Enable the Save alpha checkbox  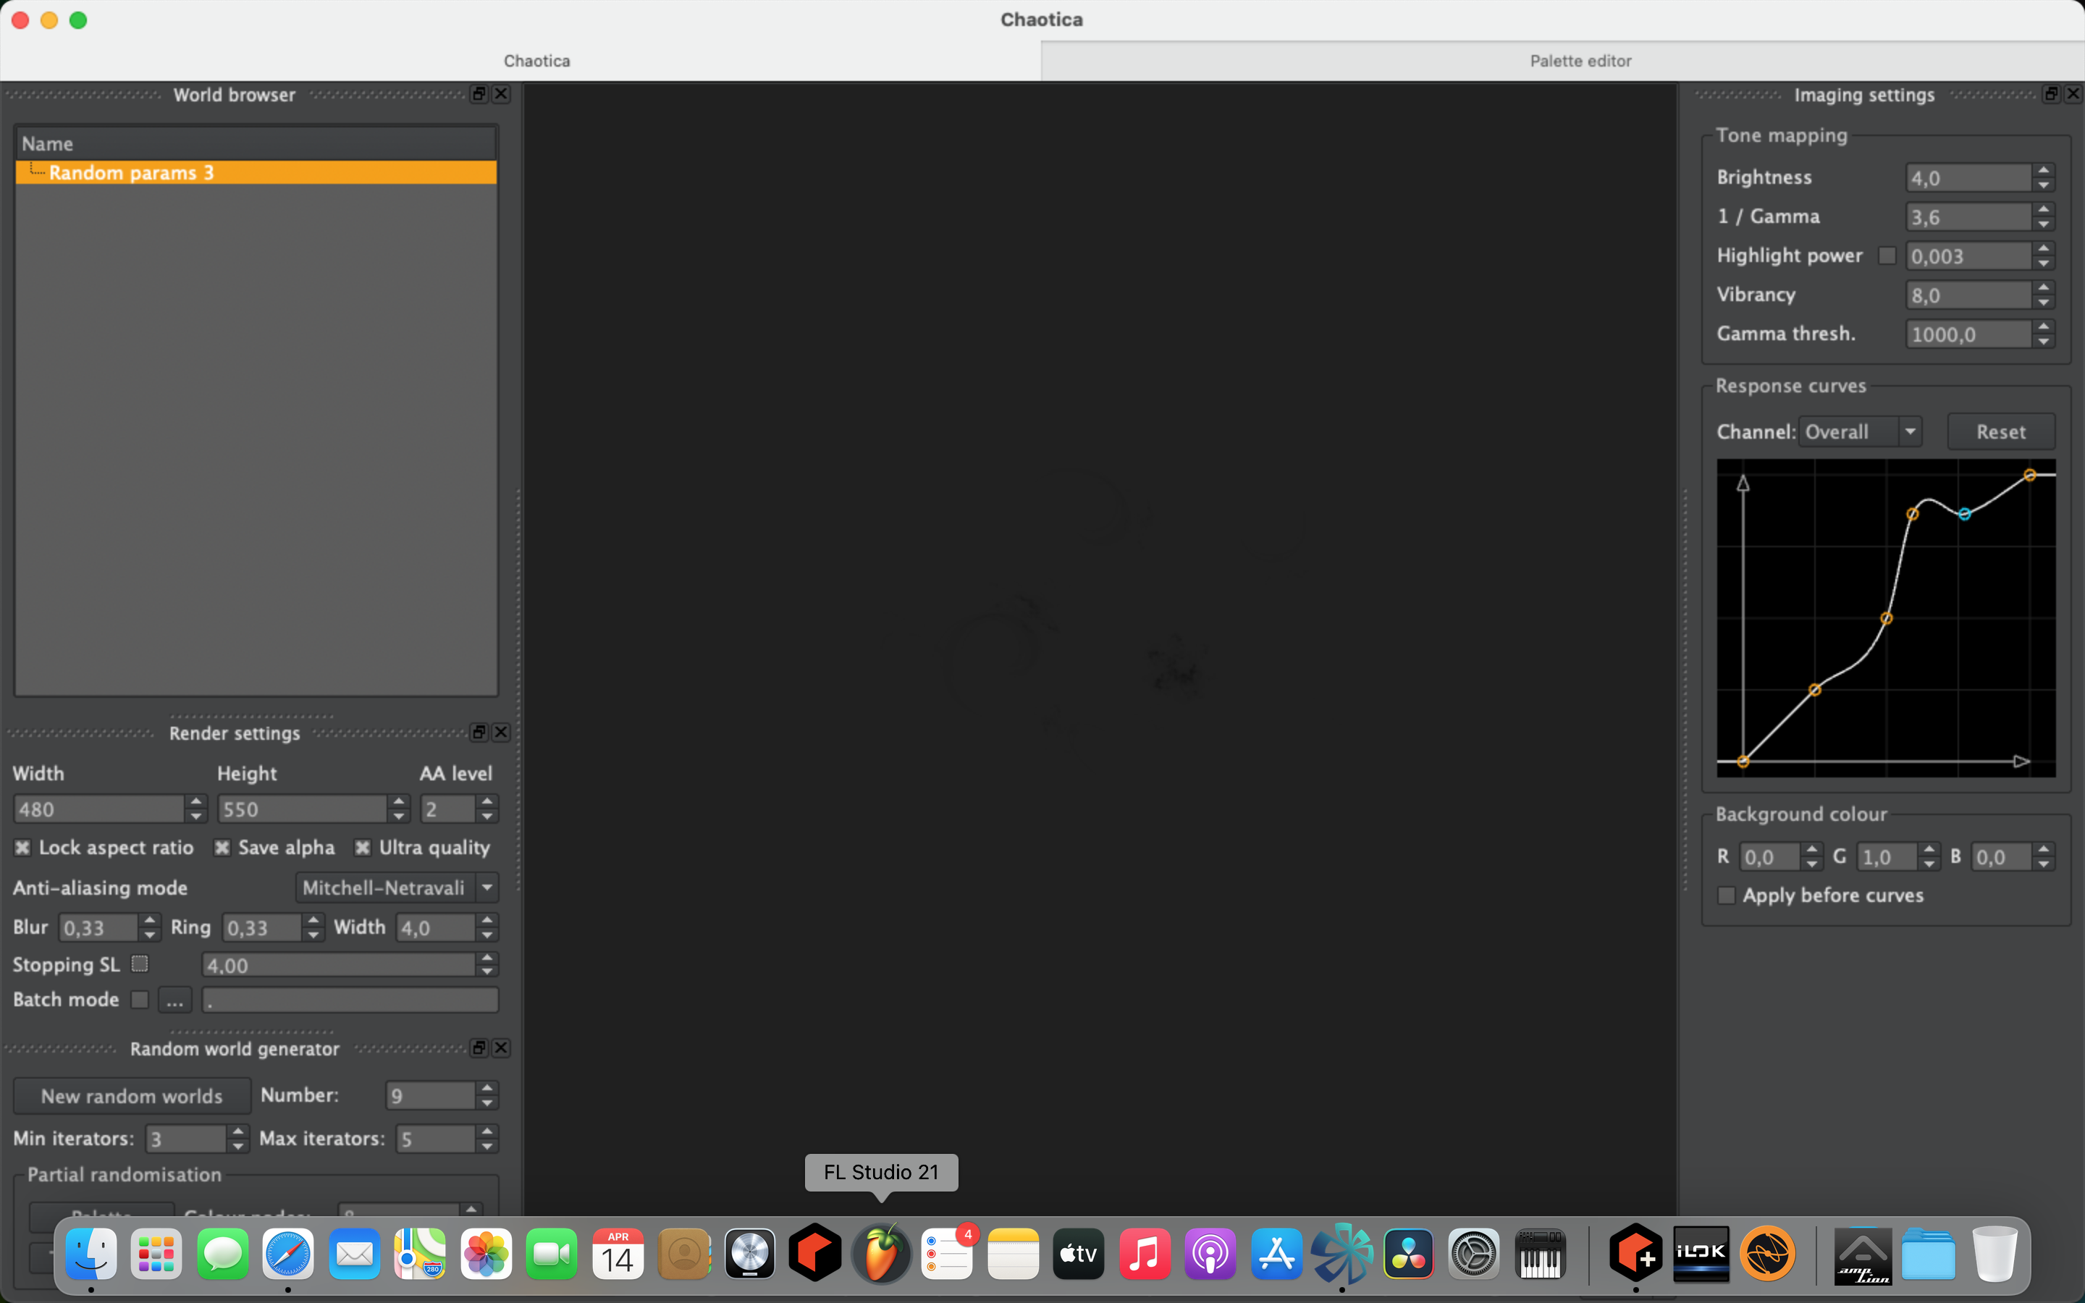222,847
